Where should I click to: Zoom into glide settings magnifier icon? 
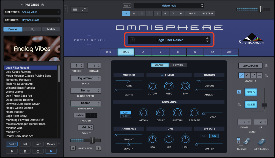pyautogui.click(x=239, y=104)
